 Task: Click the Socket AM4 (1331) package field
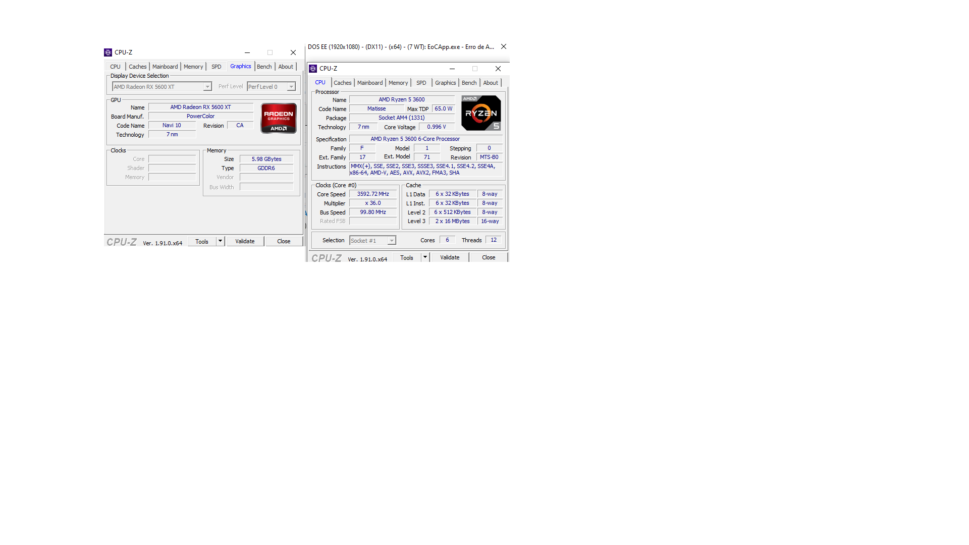pyautogui.click(x=402, y=118)
